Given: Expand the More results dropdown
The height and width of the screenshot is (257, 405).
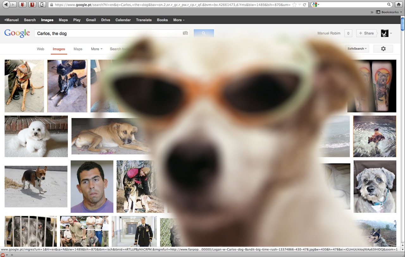Looking at the screenshot, I should point(97,49).
